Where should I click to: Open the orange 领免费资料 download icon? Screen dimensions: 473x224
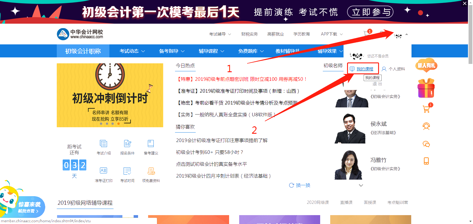pos(151,171)
